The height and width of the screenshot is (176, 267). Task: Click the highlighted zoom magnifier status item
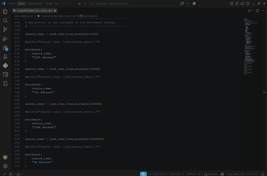pyautogui.click(x=143, y=174)
